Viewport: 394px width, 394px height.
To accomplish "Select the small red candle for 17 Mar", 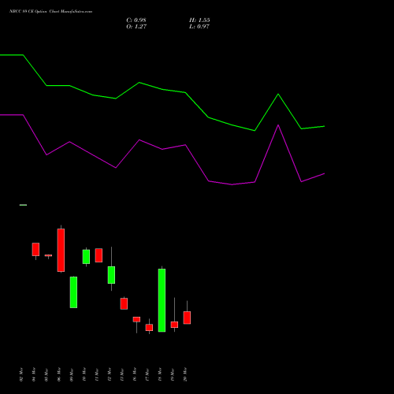I will pyautogui.click(x=149, y=327).
